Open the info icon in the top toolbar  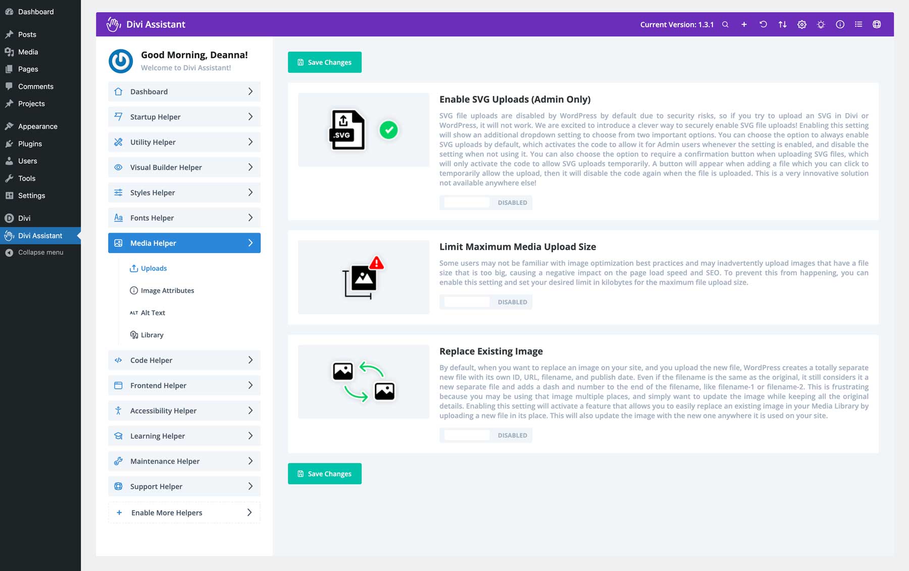click(840, 24)
